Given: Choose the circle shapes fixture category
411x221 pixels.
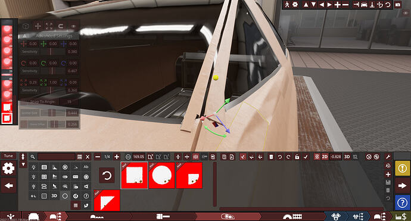Looking at the screenshot, I should pos(65,196).
